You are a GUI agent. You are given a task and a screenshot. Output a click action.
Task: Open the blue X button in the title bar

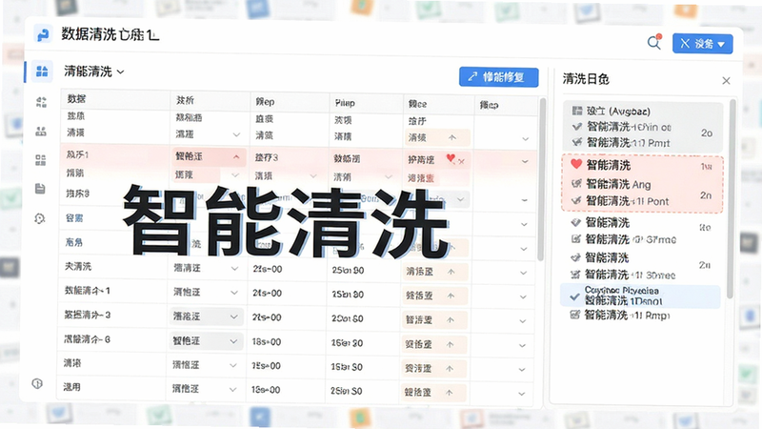(702, 44)
